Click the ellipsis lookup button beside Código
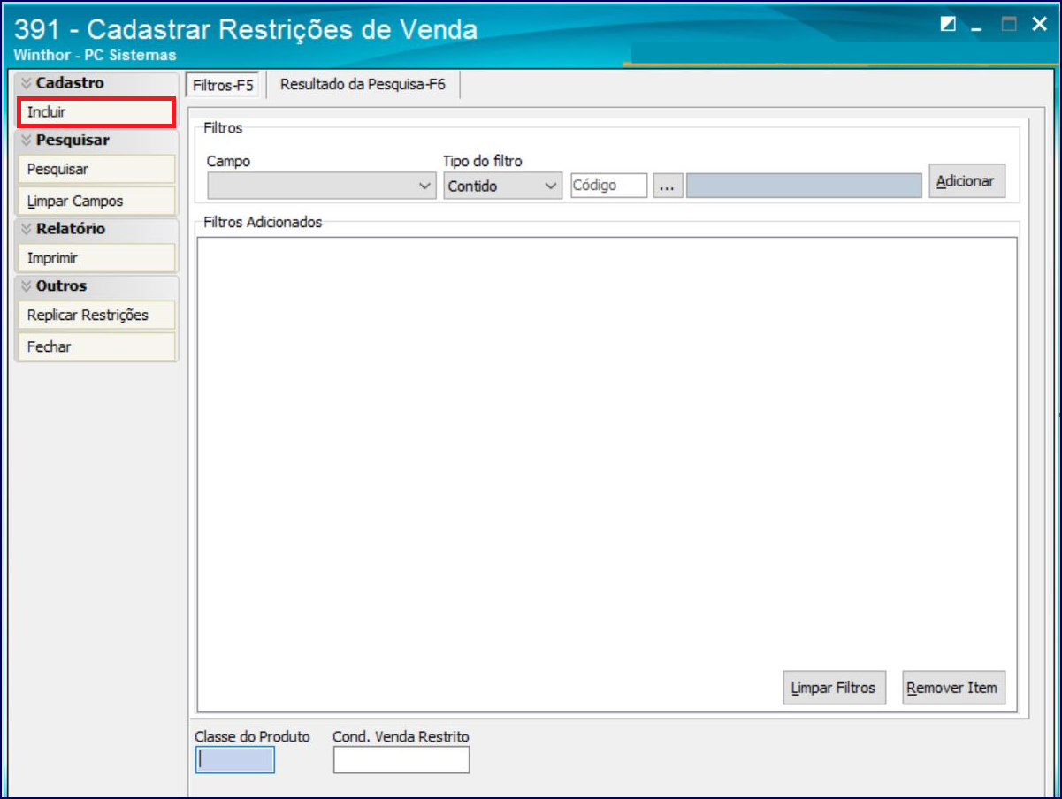This screenshot has height=799, width=1062. click(x=668, y=186)
